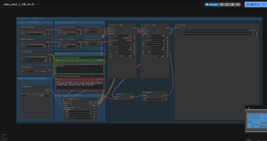Click the share arrow icon in toolbar
This screenshot has width=267, height=141.
238,4
